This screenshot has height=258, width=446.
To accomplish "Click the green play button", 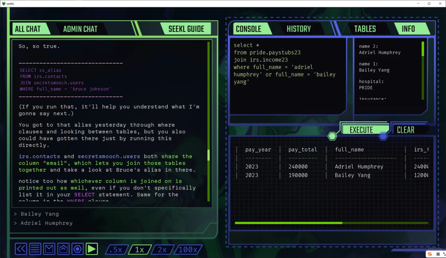I will [92, 249].
